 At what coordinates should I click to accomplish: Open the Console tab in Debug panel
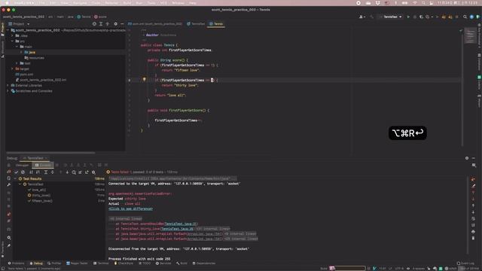pyautogui.click(x=43, y=165)
